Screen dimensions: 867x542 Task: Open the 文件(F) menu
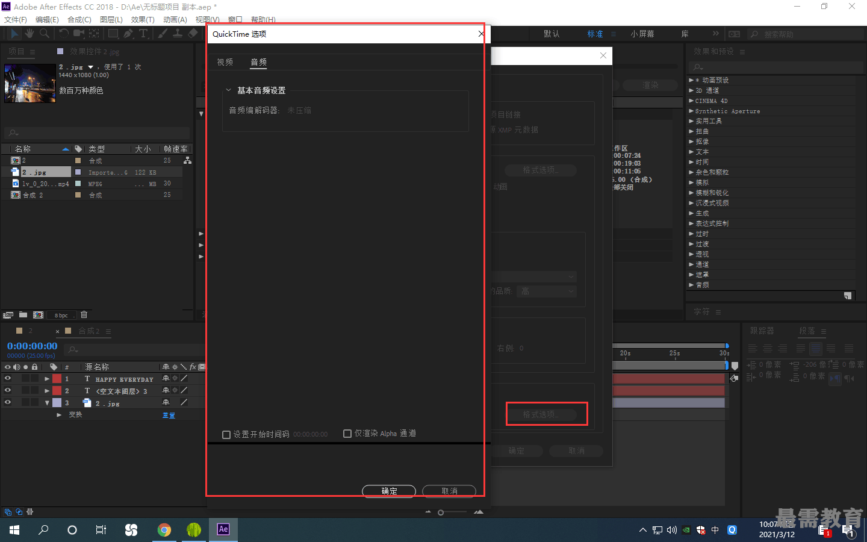(x=15, y=20)
